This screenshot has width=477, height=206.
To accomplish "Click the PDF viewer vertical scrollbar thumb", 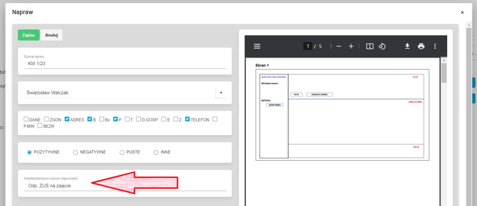I will [444, 73].
